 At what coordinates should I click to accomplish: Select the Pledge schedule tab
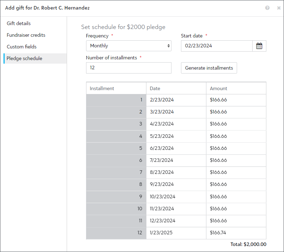coord(24,59)
